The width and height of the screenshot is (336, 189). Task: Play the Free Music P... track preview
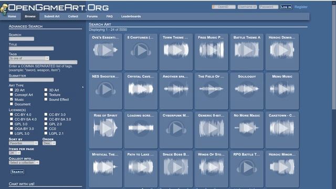pos(212,50)
